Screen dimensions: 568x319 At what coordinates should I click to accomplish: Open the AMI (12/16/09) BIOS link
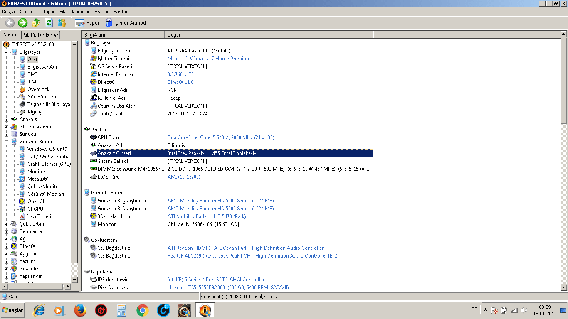[184, 177]
